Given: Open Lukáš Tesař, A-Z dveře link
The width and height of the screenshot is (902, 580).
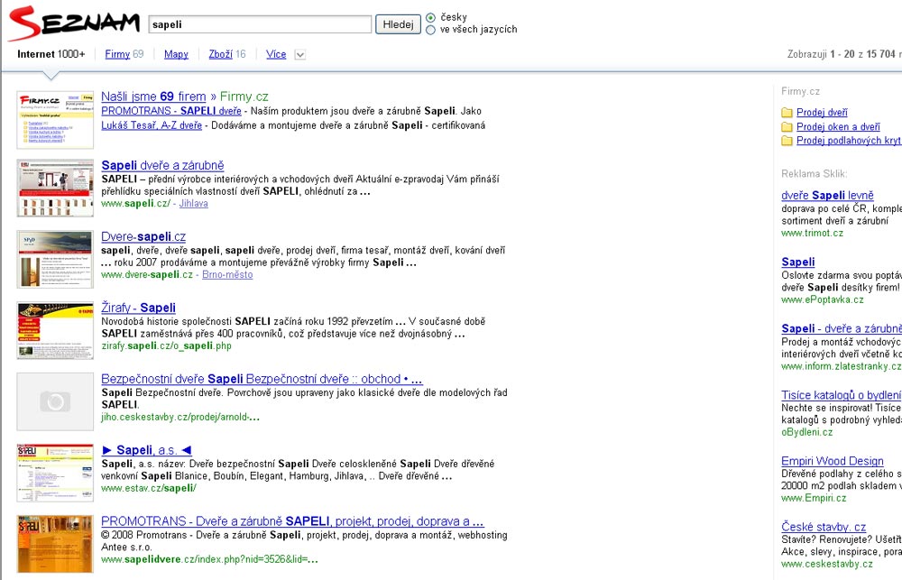Looking at the screenshot, I should pyautogui.click(x=152, y=125).
